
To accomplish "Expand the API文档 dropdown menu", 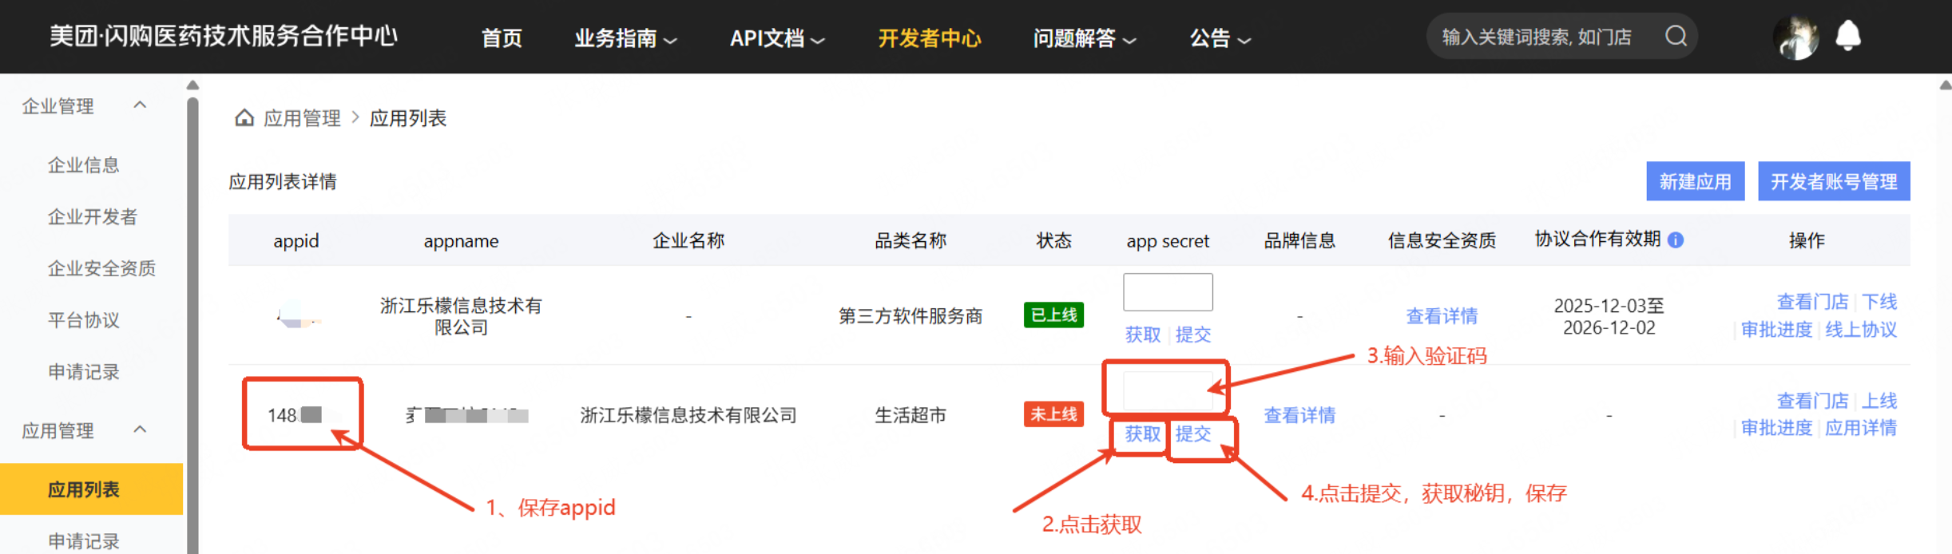I will pyautogui.click(x=777, y=38).
